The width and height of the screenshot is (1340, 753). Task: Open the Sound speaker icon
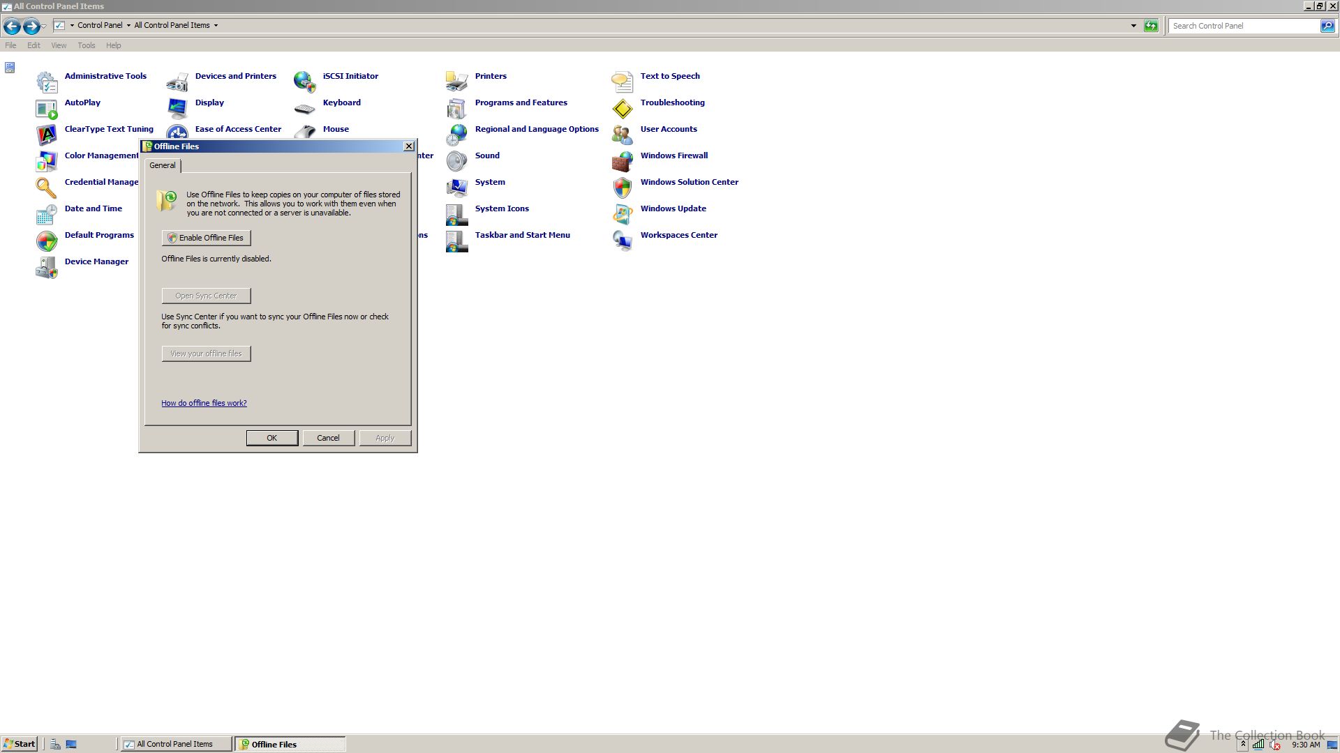457,162
